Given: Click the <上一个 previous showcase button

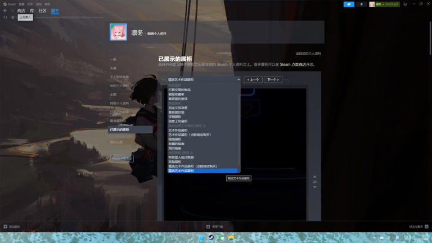Looking at the screenshot, I should (253, 80).
